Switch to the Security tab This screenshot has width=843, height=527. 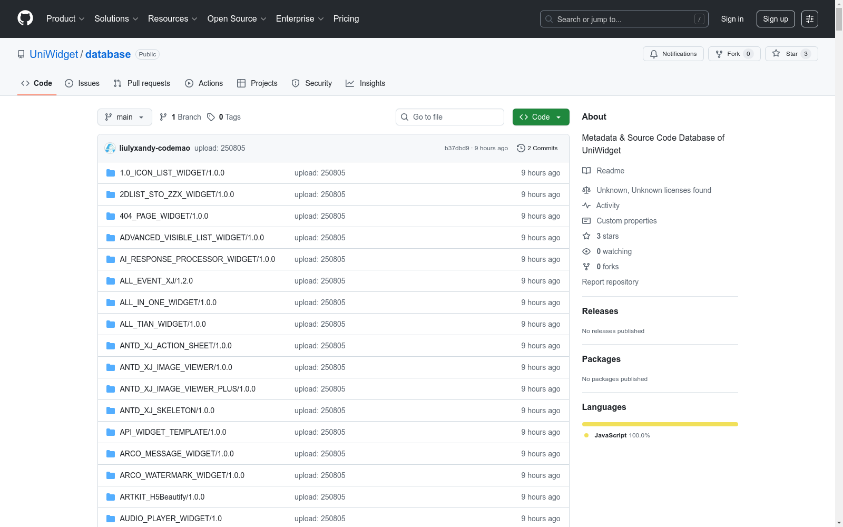coord(312,83)
